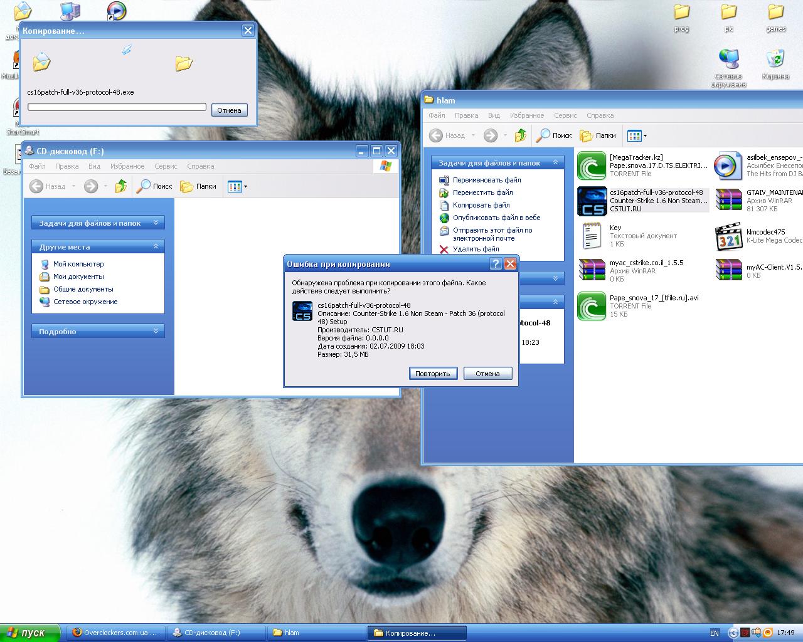Select the Key text document icon
This screenshot has width=803, height=642.
coord(592,236)
